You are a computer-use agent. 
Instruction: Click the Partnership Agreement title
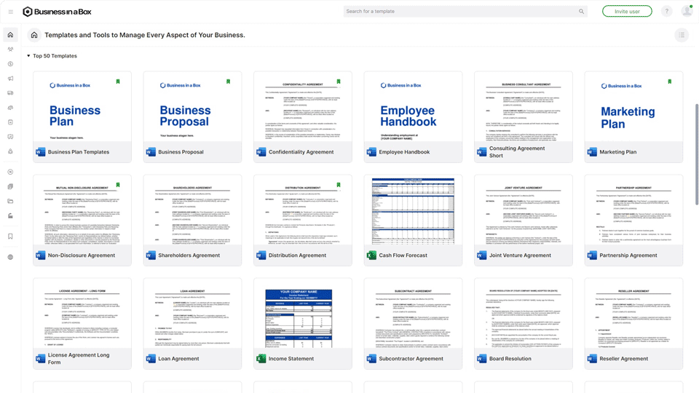pyautogui.click(x=628, y=255)
